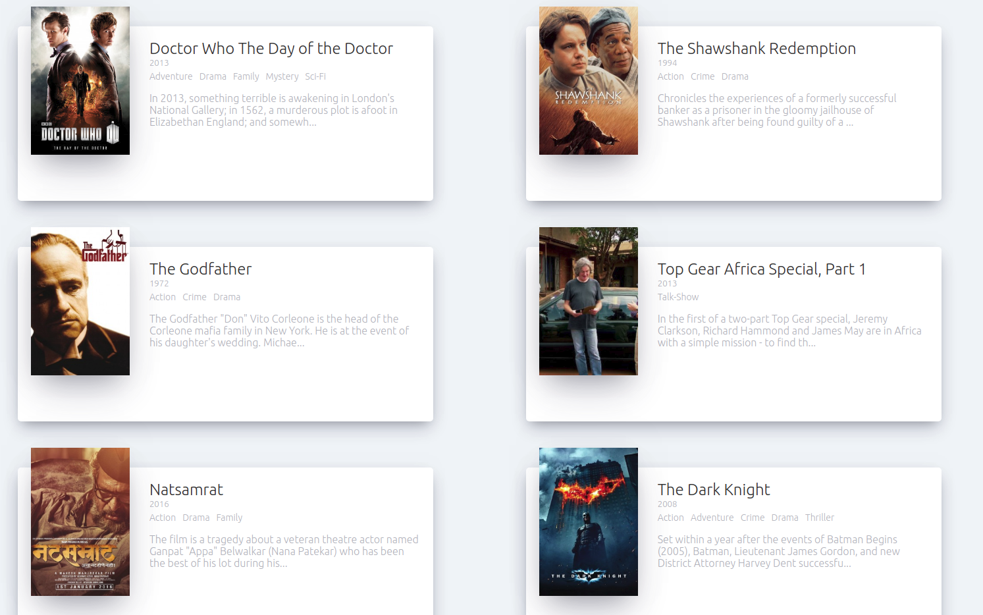Select the Drama tag under Doctor Who
The image size is (983, 615).
pos(213,76)
